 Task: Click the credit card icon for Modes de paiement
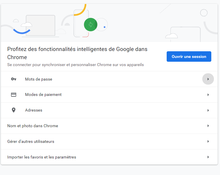[14, 95]
